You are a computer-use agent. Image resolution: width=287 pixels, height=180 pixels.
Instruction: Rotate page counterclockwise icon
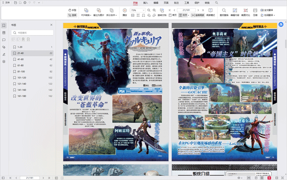click(149, 15)
